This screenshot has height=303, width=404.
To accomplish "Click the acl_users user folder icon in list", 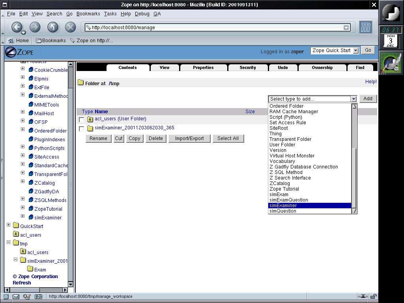I will (x=90, y=119).
